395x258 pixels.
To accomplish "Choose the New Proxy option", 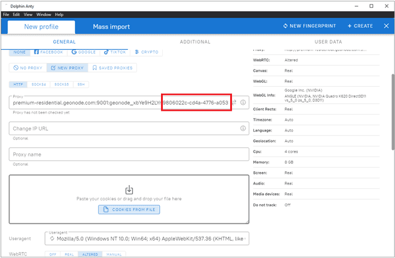I will click(x=67, y=68).
